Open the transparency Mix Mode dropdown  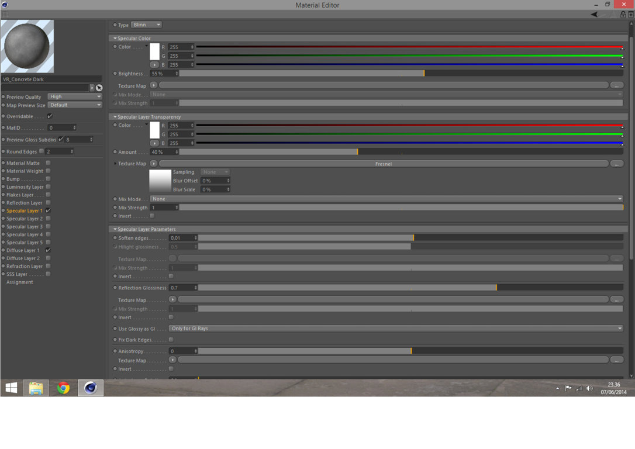coord(386,199)
